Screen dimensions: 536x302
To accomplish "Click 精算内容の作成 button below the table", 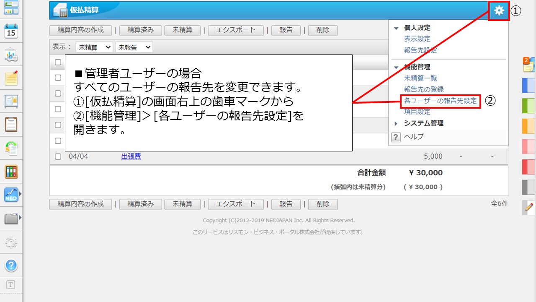I will coord(80,204).
